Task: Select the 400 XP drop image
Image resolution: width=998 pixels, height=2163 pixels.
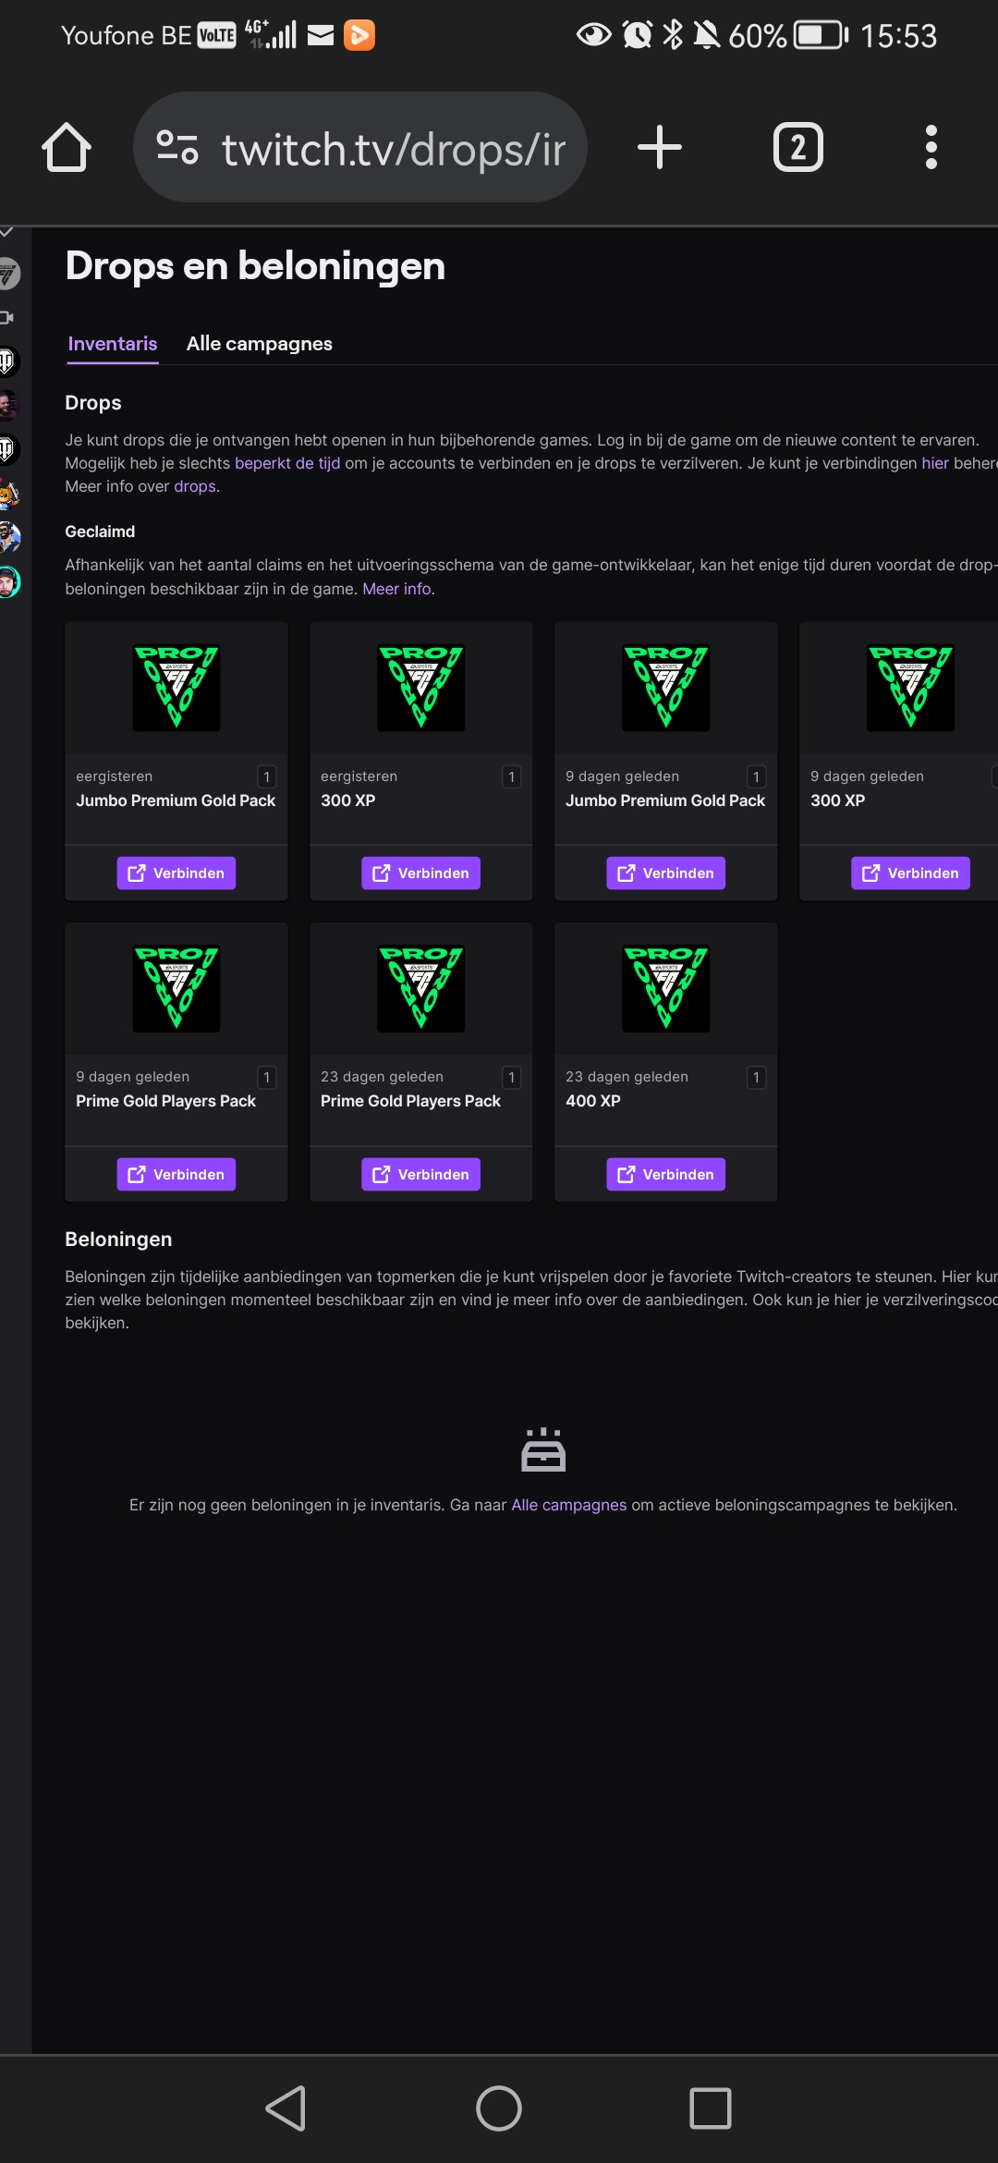Action: (x=665, y=989)
